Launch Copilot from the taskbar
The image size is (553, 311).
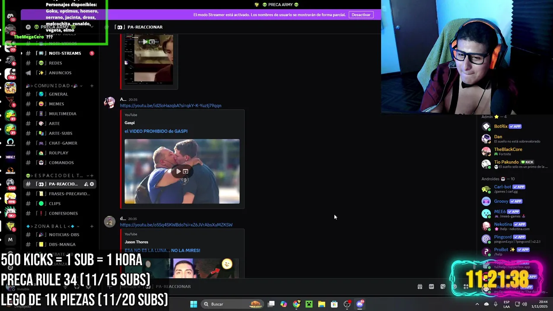283,304
